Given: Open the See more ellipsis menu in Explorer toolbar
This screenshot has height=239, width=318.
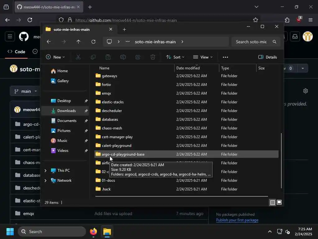Looking at the screenshot, I should coord(225,57).
